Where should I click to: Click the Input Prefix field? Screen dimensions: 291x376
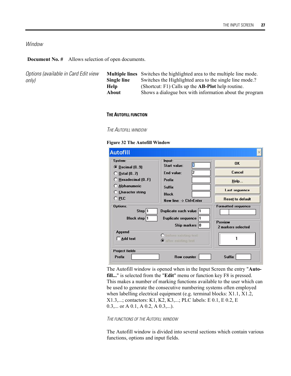coord(201,180)
